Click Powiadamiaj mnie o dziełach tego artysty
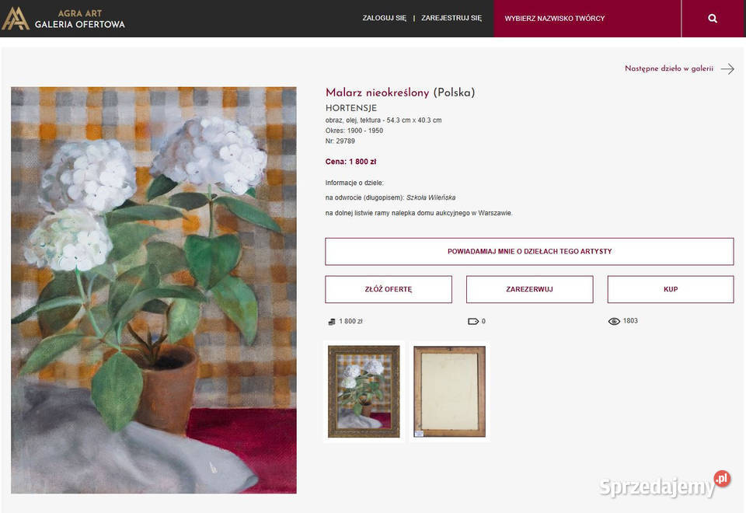Screen dimensions: 746x513 click(x=529, y=251)
